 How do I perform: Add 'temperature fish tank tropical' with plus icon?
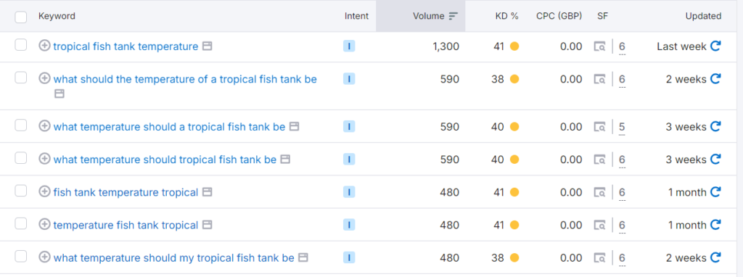point(44,225)
